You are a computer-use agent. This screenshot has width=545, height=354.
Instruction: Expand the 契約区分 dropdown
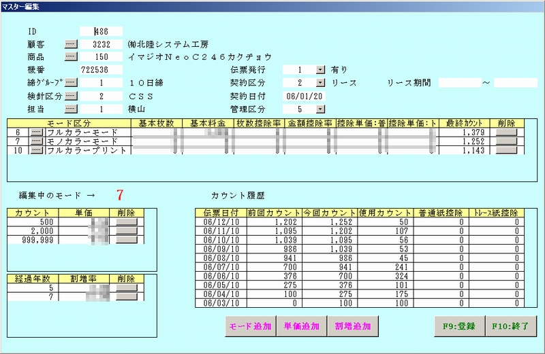pos(321,83)
